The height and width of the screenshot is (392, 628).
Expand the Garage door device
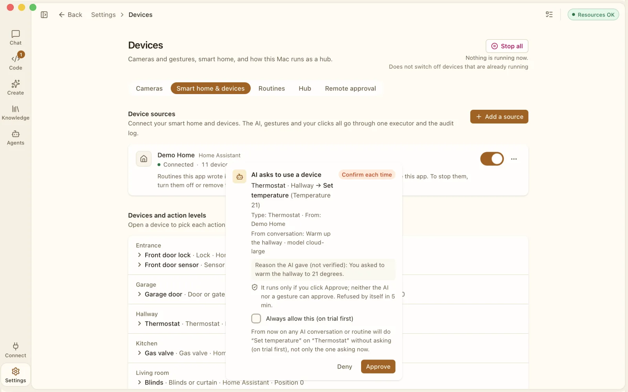(139, 294)
